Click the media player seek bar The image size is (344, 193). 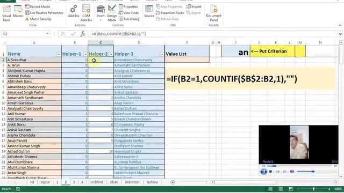click(299, 166)
